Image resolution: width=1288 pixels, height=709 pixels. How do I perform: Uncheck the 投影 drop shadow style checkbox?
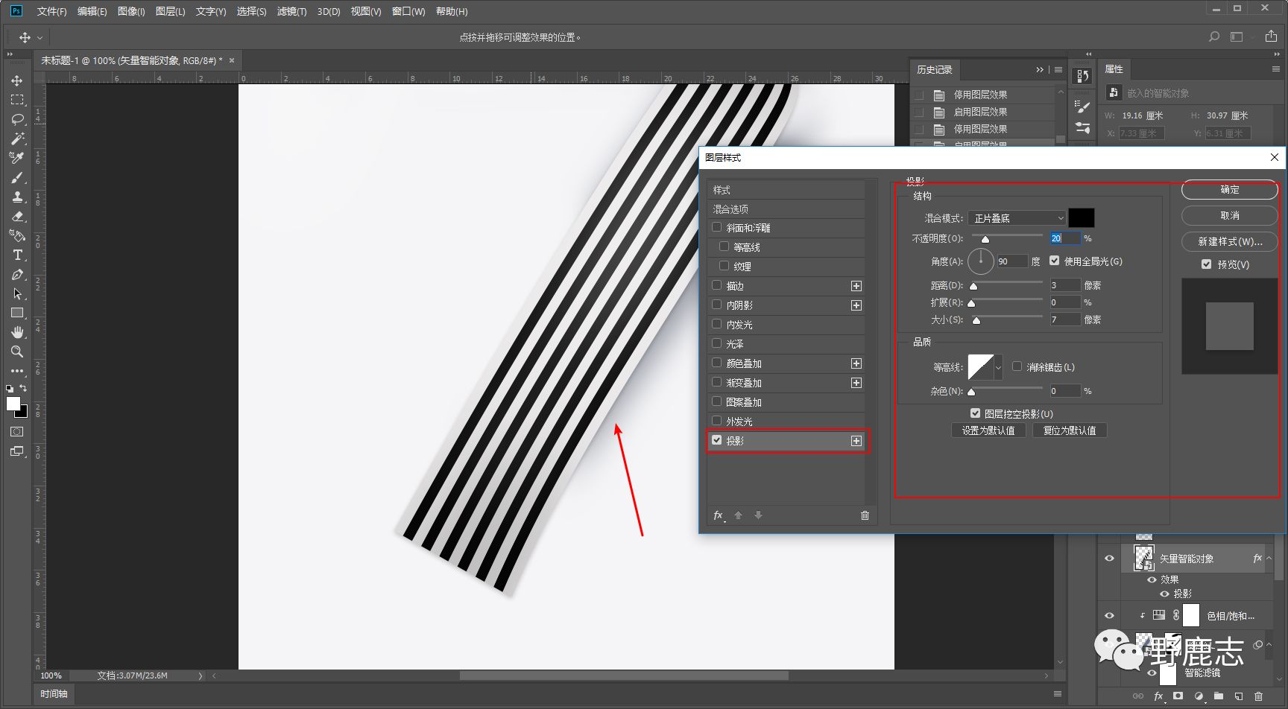point(717,440)
